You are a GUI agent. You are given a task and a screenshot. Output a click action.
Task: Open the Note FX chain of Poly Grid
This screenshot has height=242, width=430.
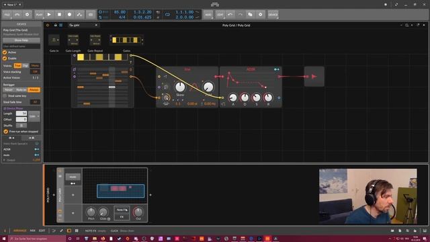[x=122, y=210]
